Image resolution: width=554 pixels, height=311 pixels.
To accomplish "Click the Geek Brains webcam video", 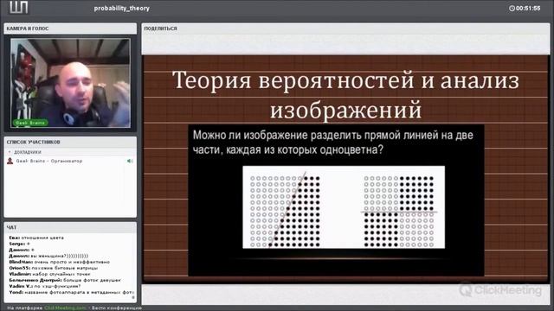I will (70, 83).
